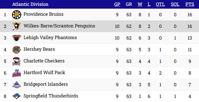Sort standings by PTS column header
This screenshot has height=102, width=199.
(x=190, y=4)
